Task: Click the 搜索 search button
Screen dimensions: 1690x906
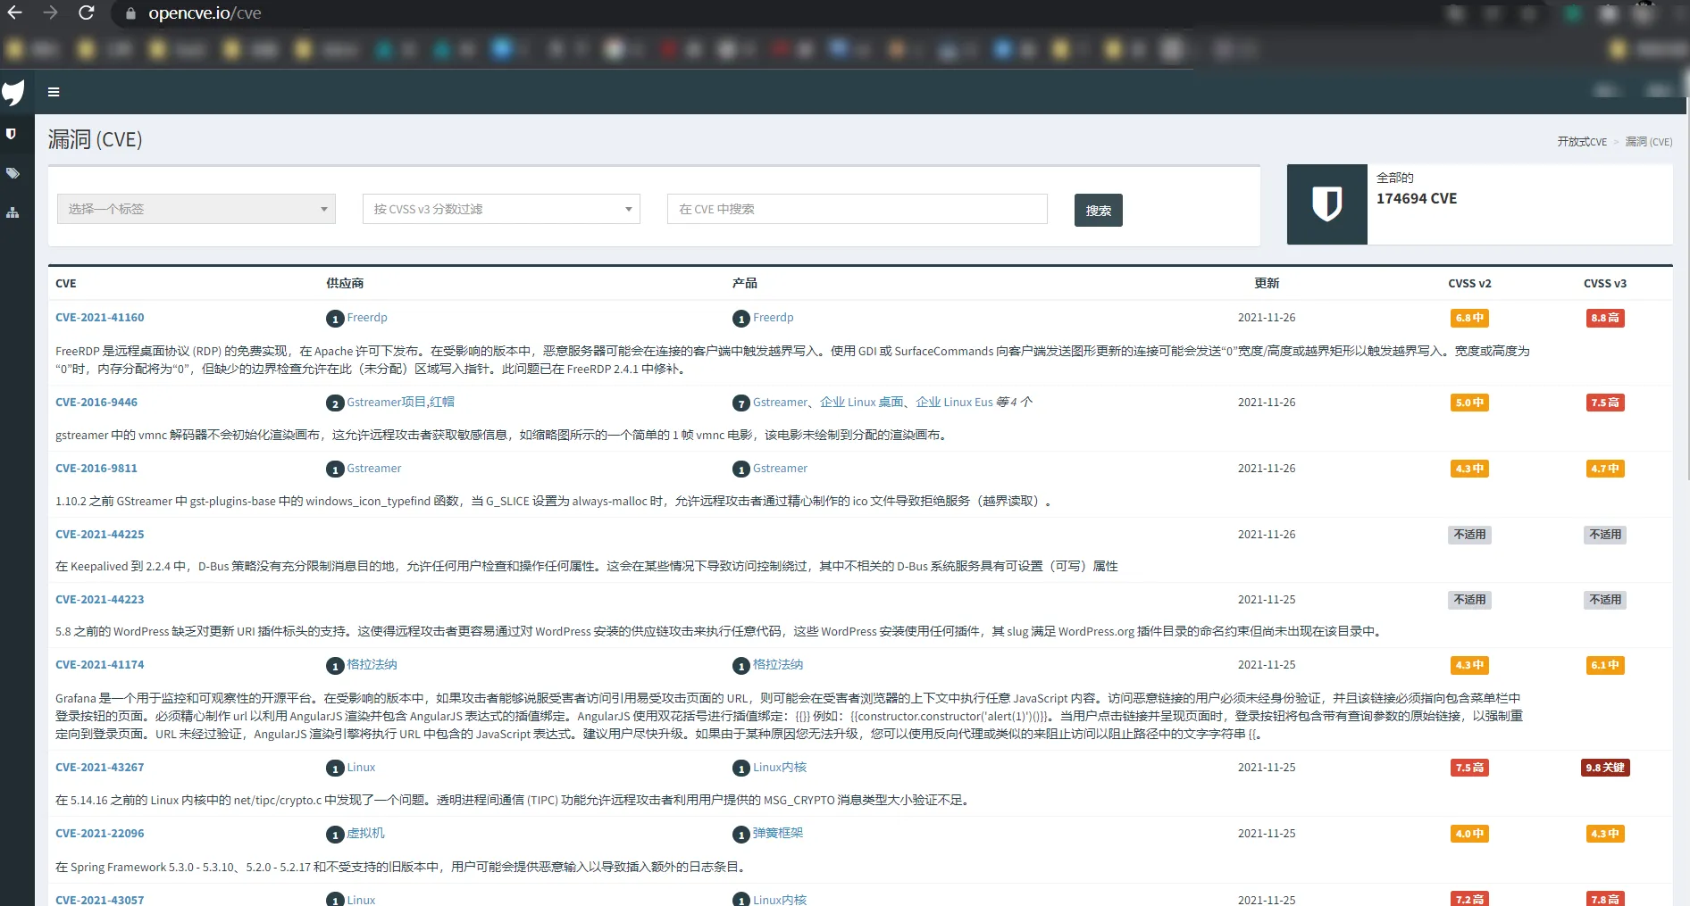Action: click(1098, 211)
